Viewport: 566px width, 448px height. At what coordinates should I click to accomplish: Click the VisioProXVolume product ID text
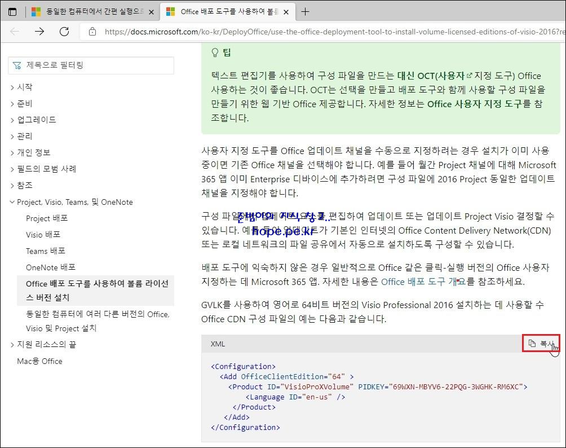[x=317, y=387]
